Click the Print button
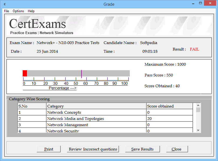Screen dimensions: 218x161 (x=49, y=149)
